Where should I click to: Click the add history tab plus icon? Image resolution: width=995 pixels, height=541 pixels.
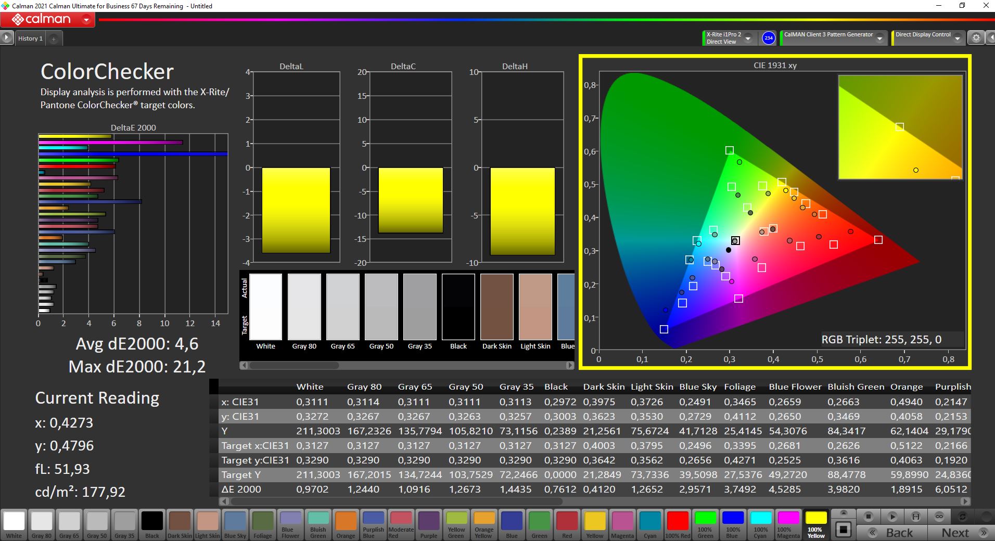coord(53,38)
